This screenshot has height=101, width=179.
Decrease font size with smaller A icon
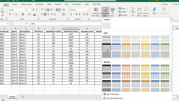[x=37, y=10]
